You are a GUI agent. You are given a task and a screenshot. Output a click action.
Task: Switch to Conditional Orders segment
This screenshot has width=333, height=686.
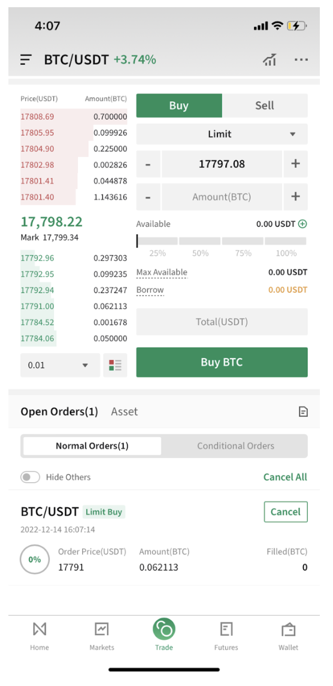pos(235,446)
